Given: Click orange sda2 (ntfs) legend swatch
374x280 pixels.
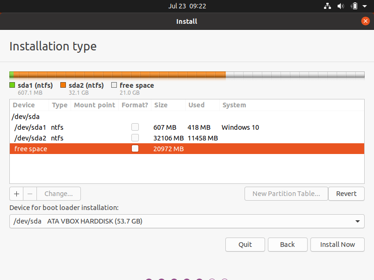Looking at the screenshot, I should point(63,85).
